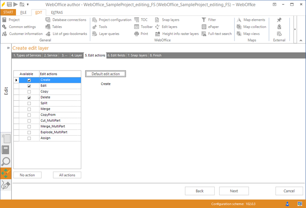The height and width of the screenshot is (208, 306).
Task: Uncheck the Edit action checkbox
Action: (29, 86)
